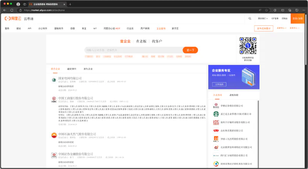308x169 pixels.
Task: Open the 用户案例 navigation item
Action: pos(145,28)
